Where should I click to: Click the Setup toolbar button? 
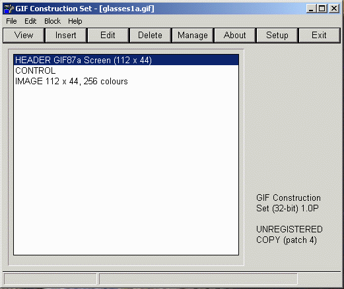click(x=277, y=36)
